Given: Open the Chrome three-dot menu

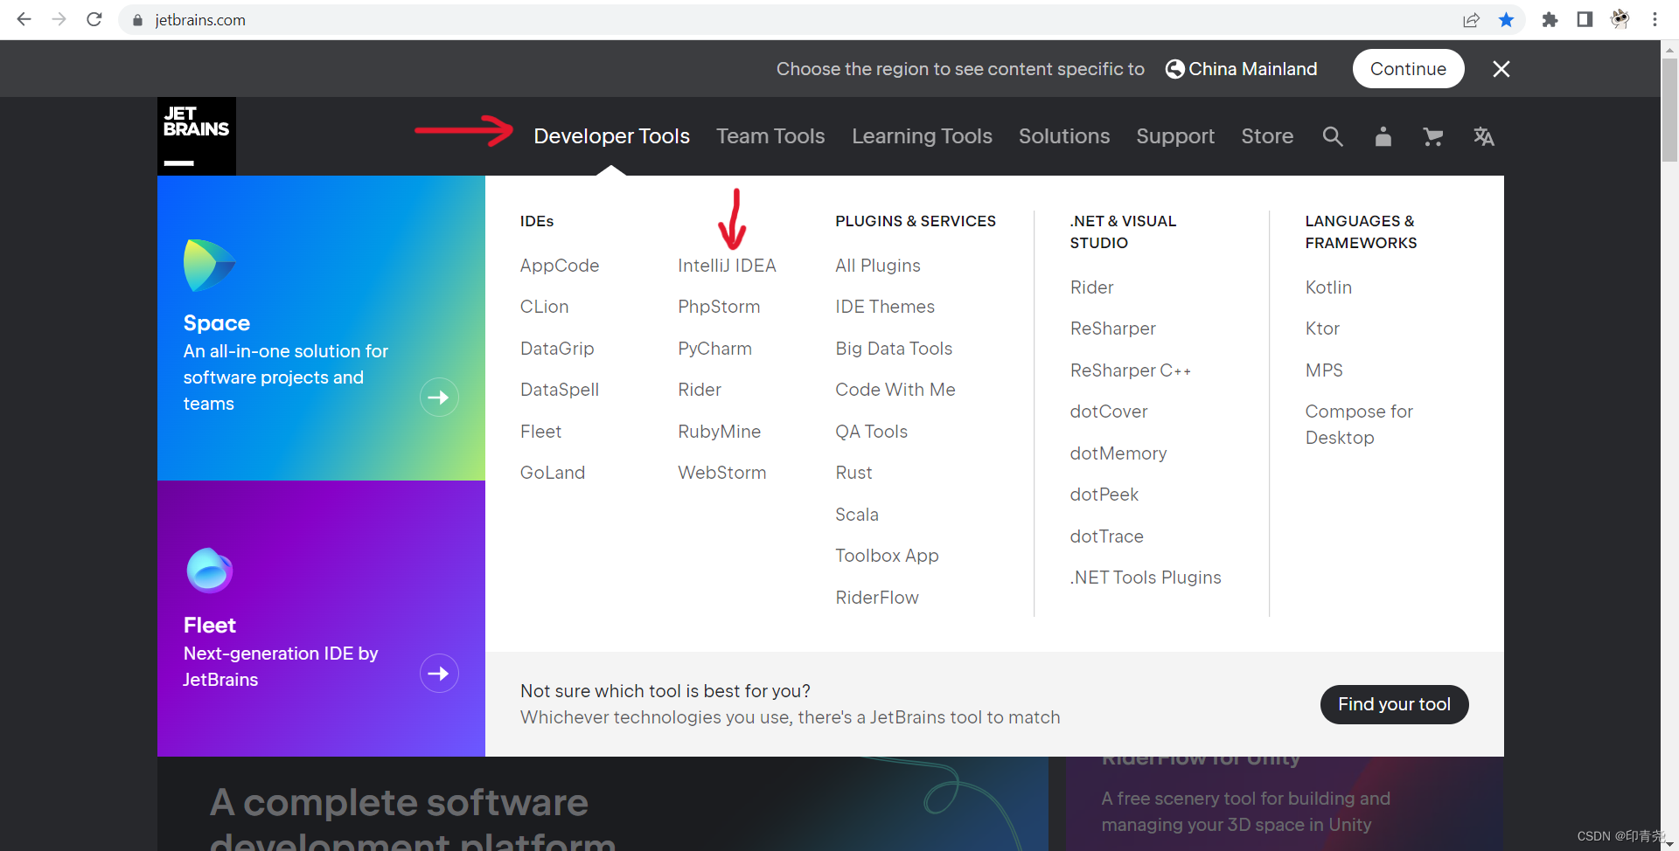Looking at the screenshot, I should point(1655,20).
